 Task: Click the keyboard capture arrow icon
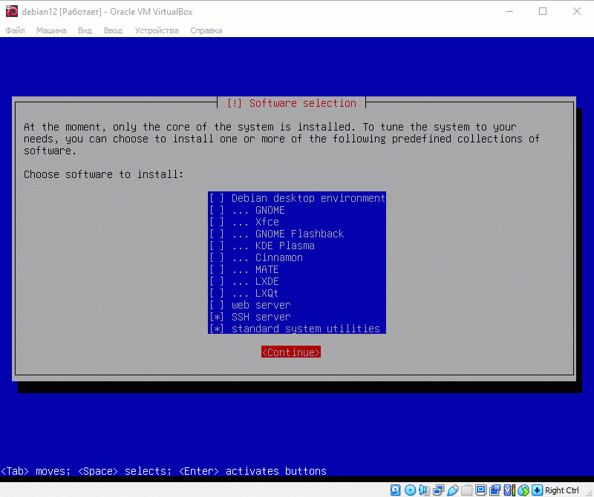click(537, 490)
